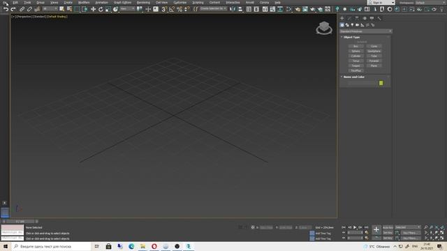Click the object color swatch
Viewport: 447px width, 251px height.
(381, 83)
